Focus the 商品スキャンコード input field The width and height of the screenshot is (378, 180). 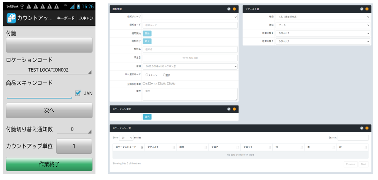tap(39, 94)
